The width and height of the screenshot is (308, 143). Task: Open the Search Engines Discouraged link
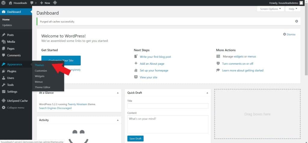click(55, 108)
